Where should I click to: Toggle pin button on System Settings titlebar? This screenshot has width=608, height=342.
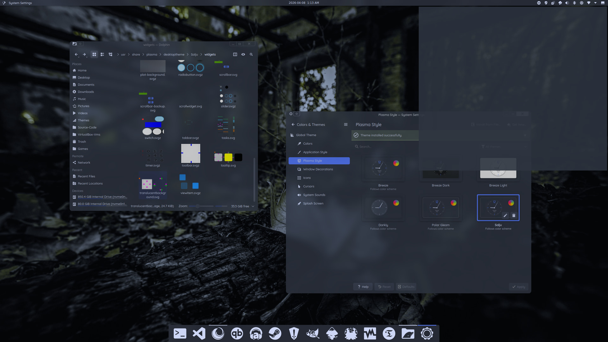(296, 114)
